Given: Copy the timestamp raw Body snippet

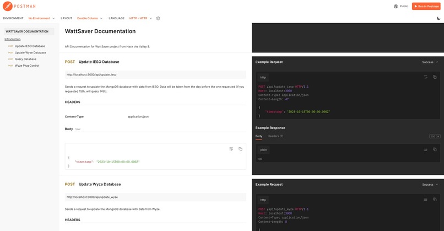Looking at the screenshot, I should click(240, 149).
